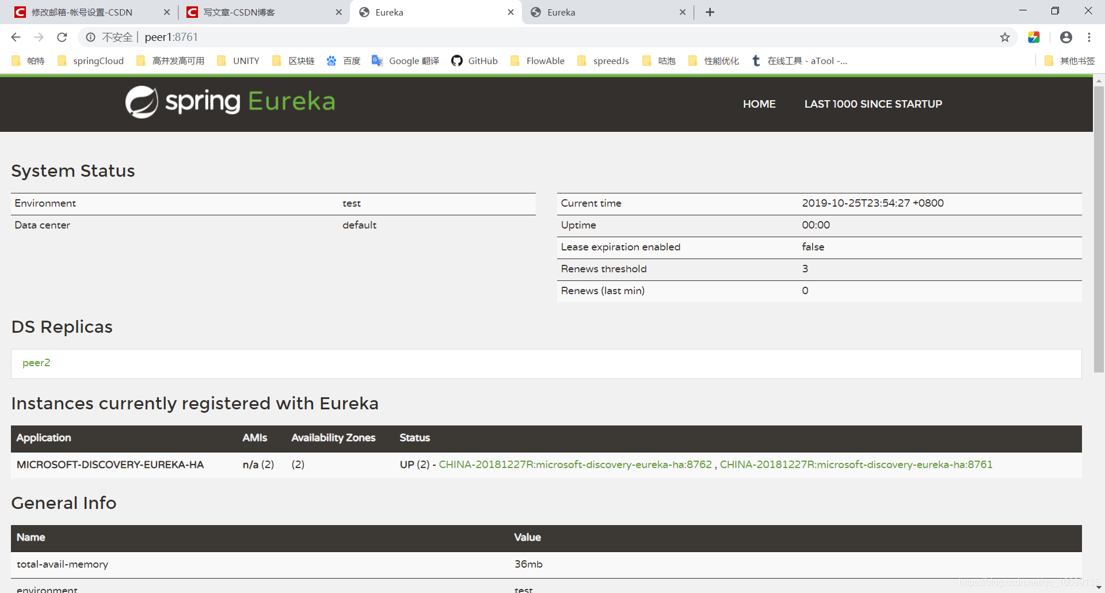The image size is (1105, 593).
Task: Click the spring Eureka title text
Action: point(250,102)
